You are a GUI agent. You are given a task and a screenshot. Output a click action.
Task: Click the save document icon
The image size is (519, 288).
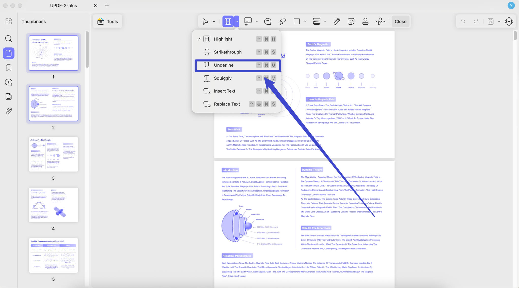[x=491, y=22]
